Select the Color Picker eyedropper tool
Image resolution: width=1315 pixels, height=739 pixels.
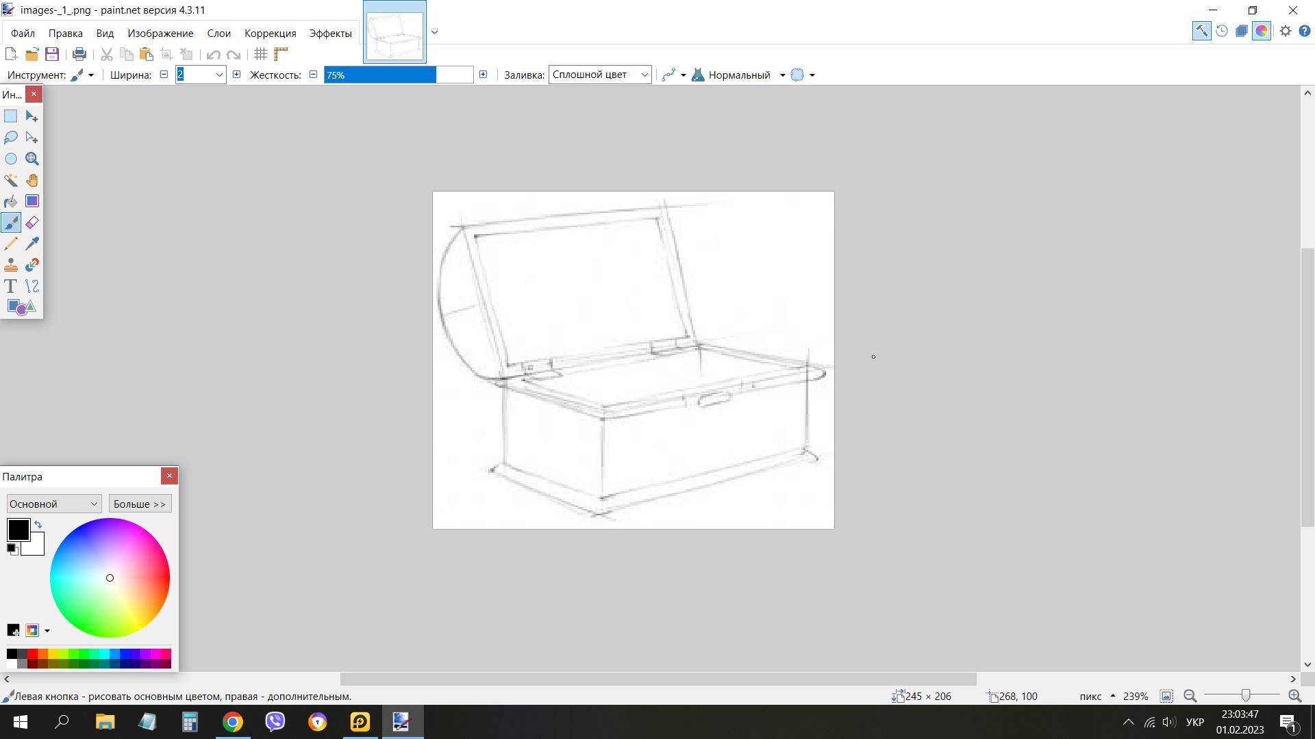click(32, 244)
